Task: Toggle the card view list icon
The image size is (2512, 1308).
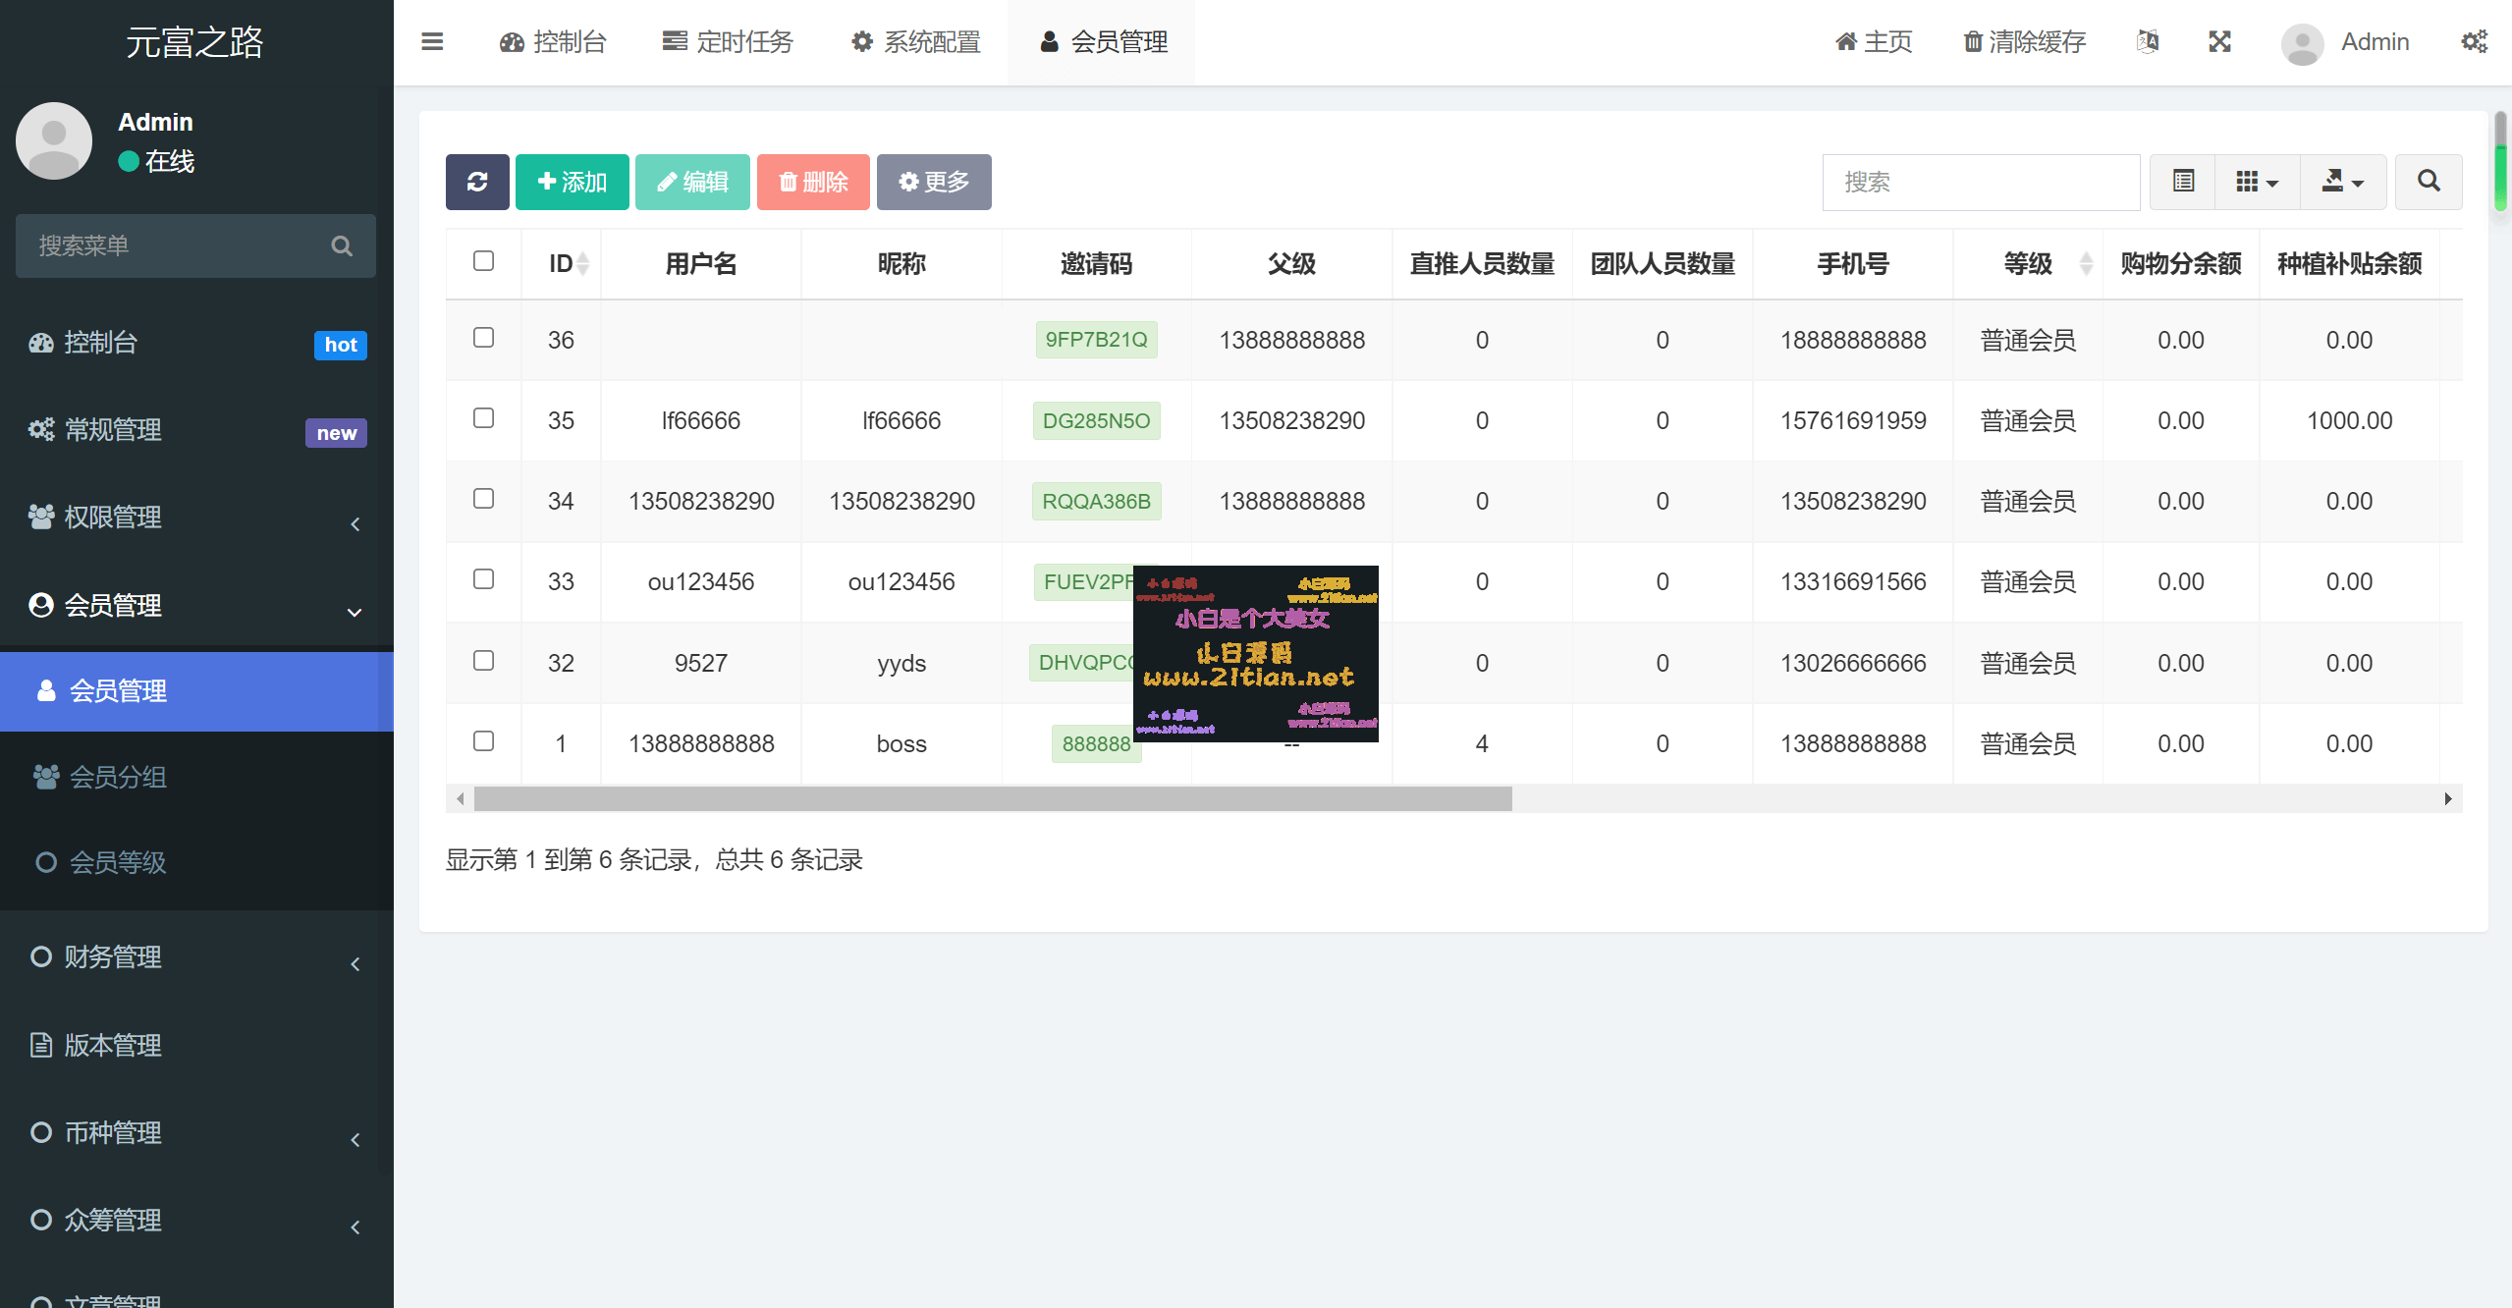Action: [2183, 182]
